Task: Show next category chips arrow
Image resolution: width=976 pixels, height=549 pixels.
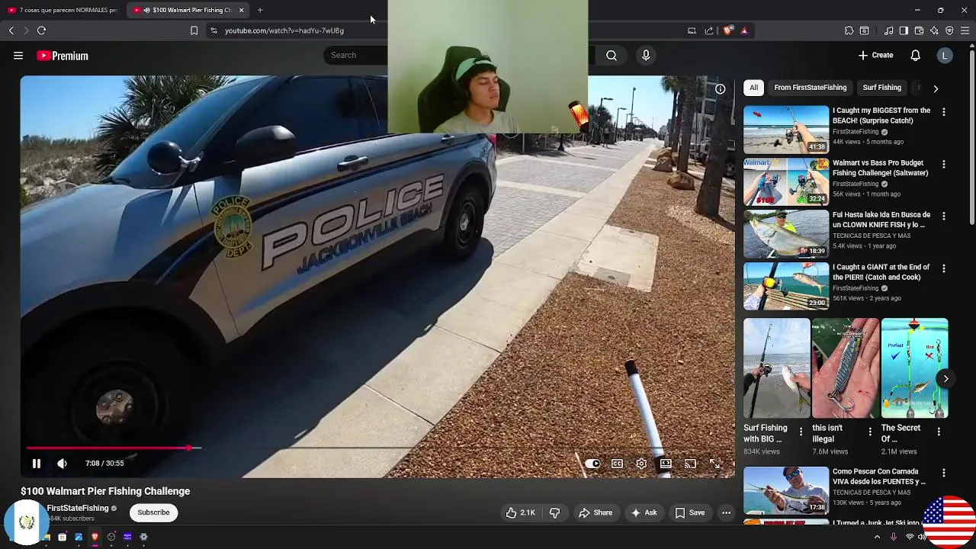Action: pos(936,88)
